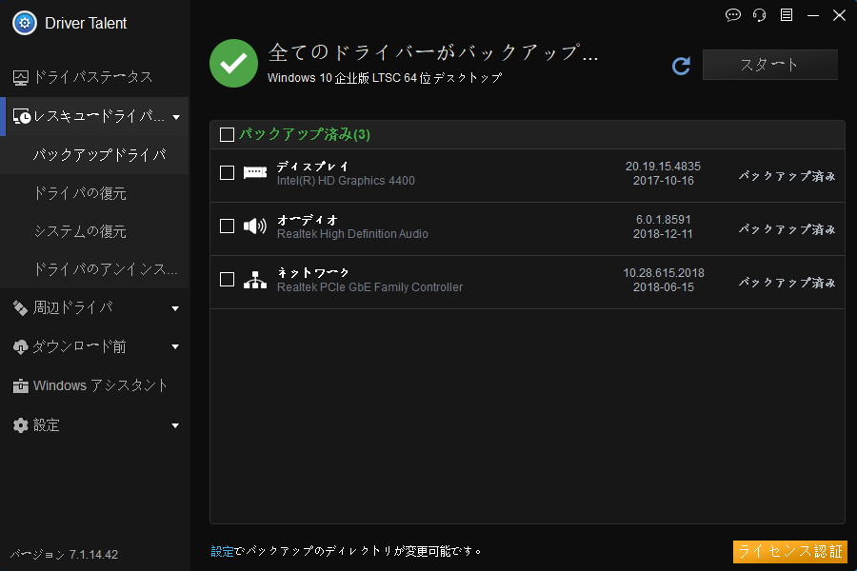The height and width of the screenshot is (571, 857).
Task: Collapse the レスキュードライバ section arrow
Action: (x=176, y=117)
